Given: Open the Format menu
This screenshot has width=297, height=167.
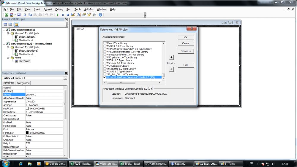Looking at the screenshot, I should (48, 9).
